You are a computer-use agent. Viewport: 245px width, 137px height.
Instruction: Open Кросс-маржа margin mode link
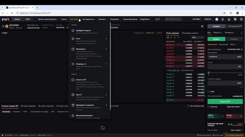[237, 130]
